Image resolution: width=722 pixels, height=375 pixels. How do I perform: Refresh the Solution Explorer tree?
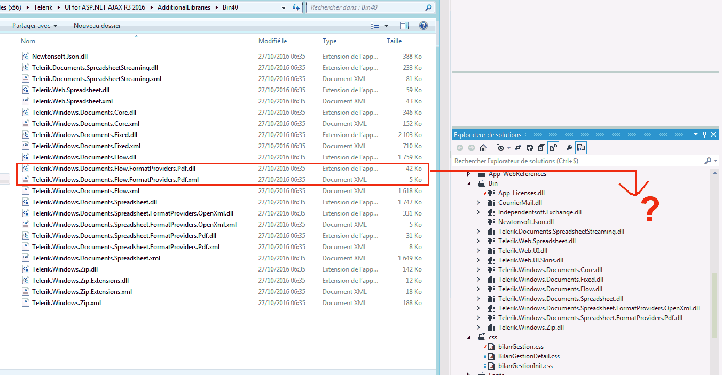(x=530, y=148)
